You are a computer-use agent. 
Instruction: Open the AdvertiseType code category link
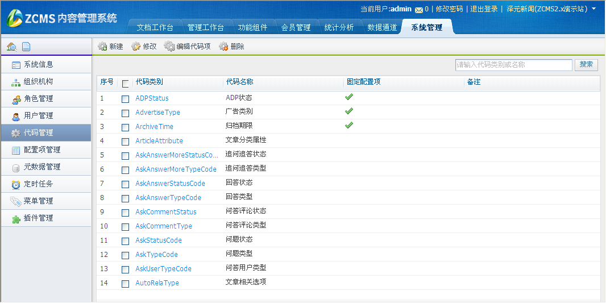tap(157, 113)
